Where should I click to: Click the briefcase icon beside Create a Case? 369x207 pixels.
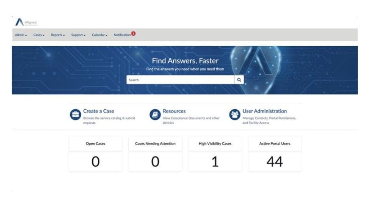pos(75,114)
